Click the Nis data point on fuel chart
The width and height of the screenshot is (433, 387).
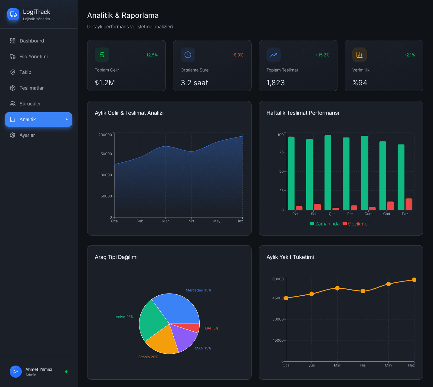[x=363, y=291]
